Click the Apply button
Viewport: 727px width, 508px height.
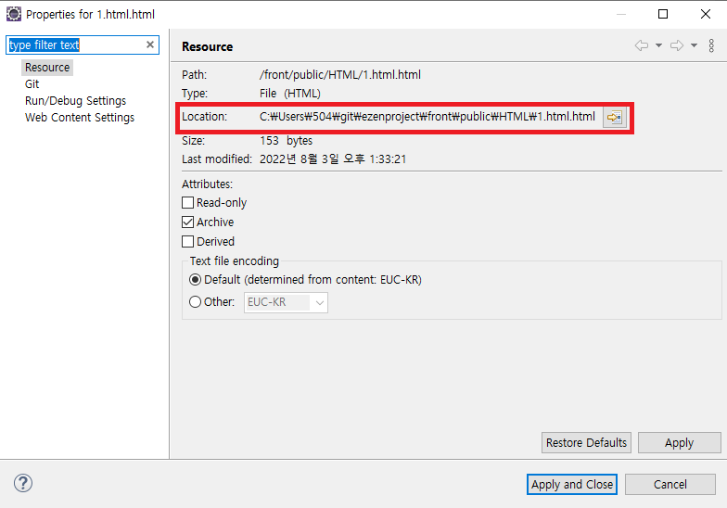coord(679,443)
